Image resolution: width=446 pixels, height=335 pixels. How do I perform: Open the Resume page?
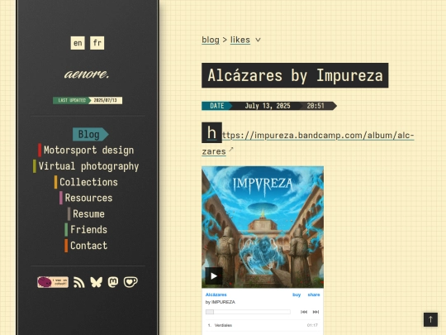click(86, 214)
